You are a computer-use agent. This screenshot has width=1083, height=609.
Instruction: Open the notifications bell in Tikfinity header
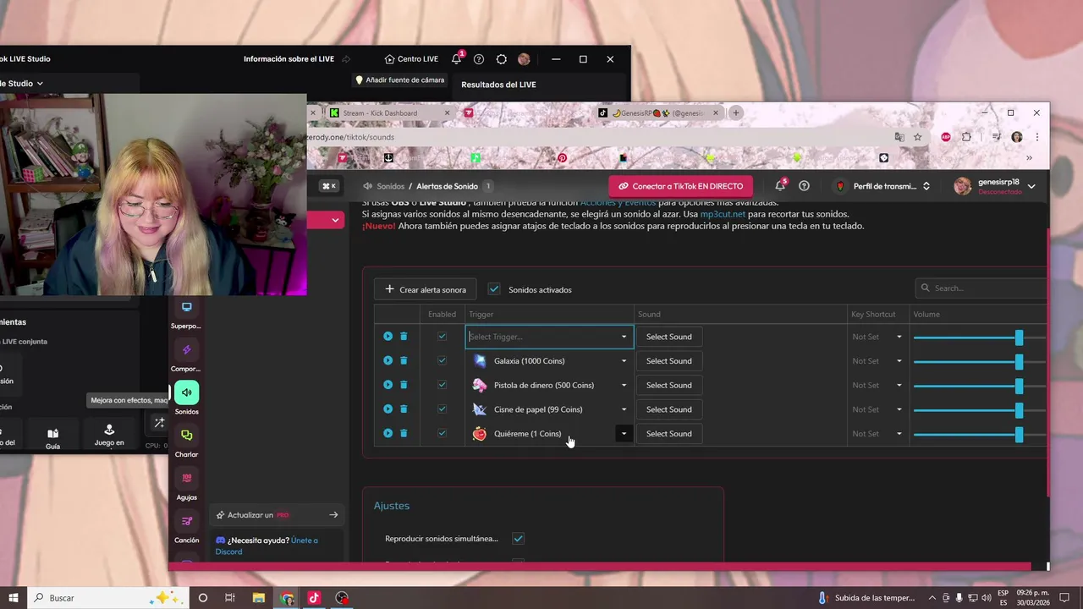click(x=780, y=186)
